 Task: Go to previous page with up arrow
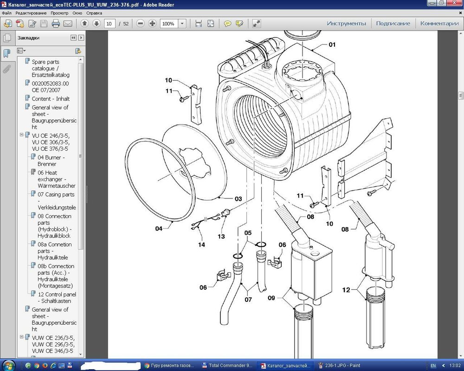coord(84,24)
